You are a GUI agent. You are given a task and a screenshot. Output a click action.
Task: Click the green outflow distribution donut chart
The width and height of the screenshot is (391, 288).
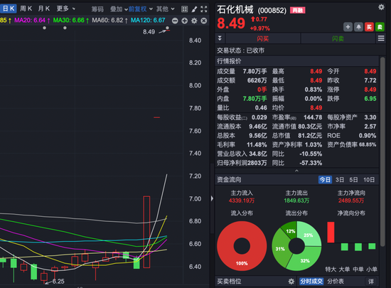click(x=296, y=246)
